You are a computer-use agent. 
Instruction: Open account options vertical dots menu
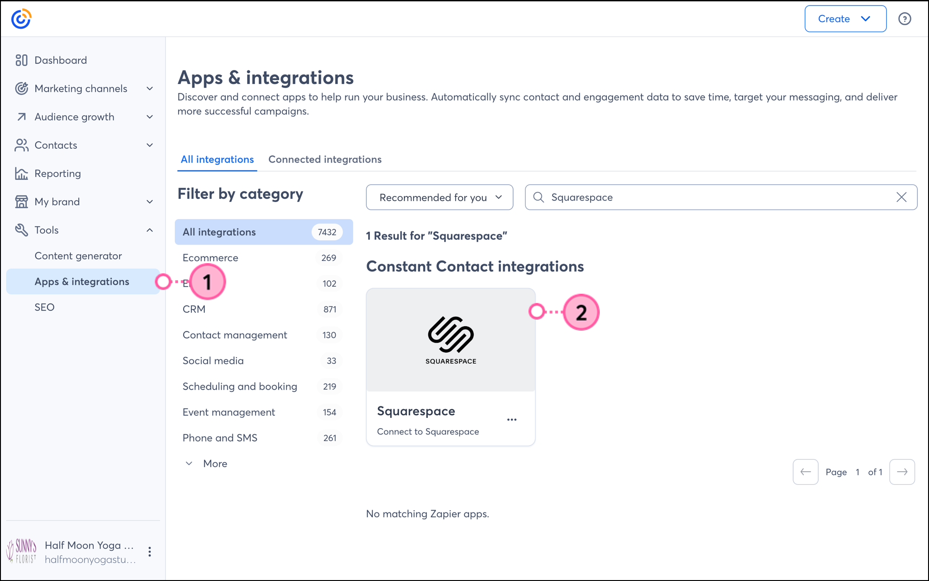point(149,552)
